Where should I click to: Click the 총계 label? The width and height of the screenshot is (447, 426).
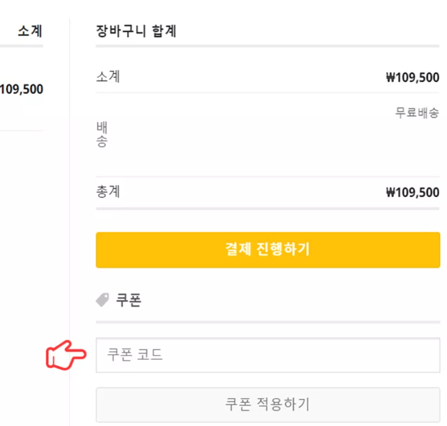click(108, 192)
